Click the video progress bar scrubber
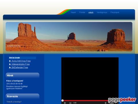 coord(62,101)
